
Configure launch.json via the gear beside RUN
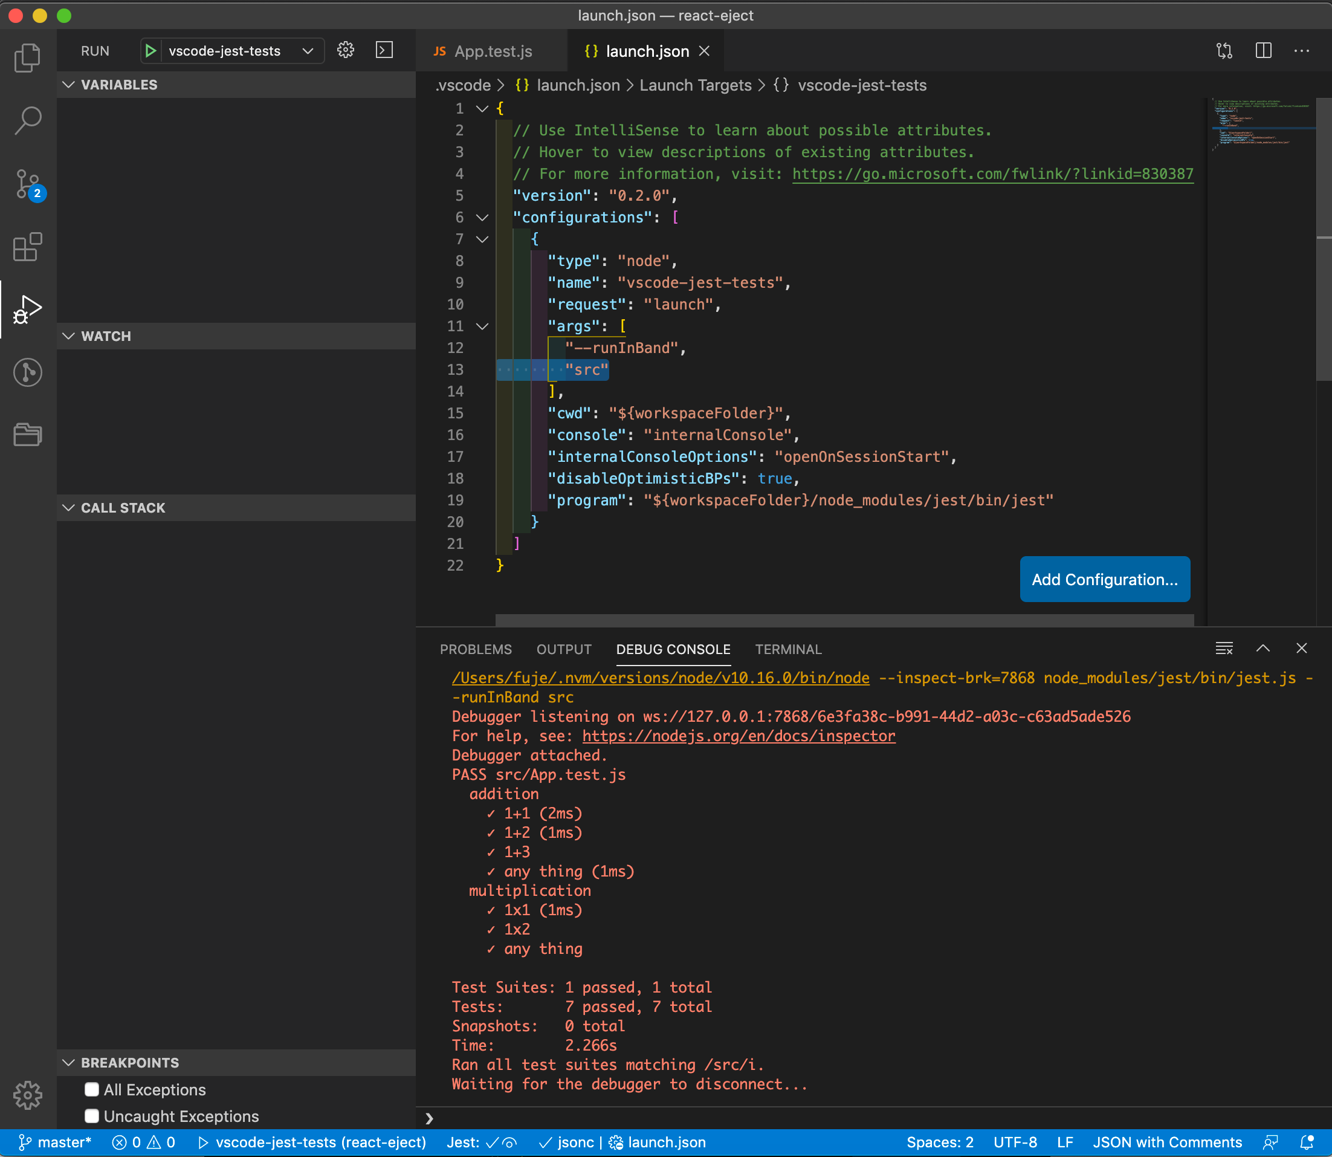click(345, 50)
